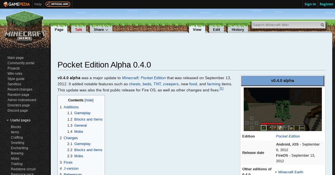
Task: Hide the table of contents
Action: pos(89,100)
